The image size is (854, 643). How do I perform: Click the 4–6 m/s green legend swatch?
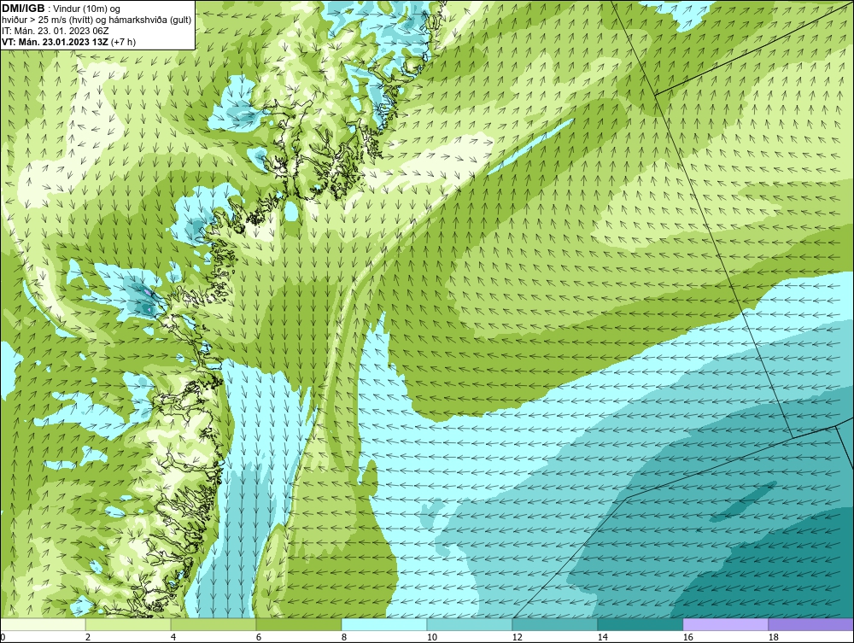(x=213, y=624)
